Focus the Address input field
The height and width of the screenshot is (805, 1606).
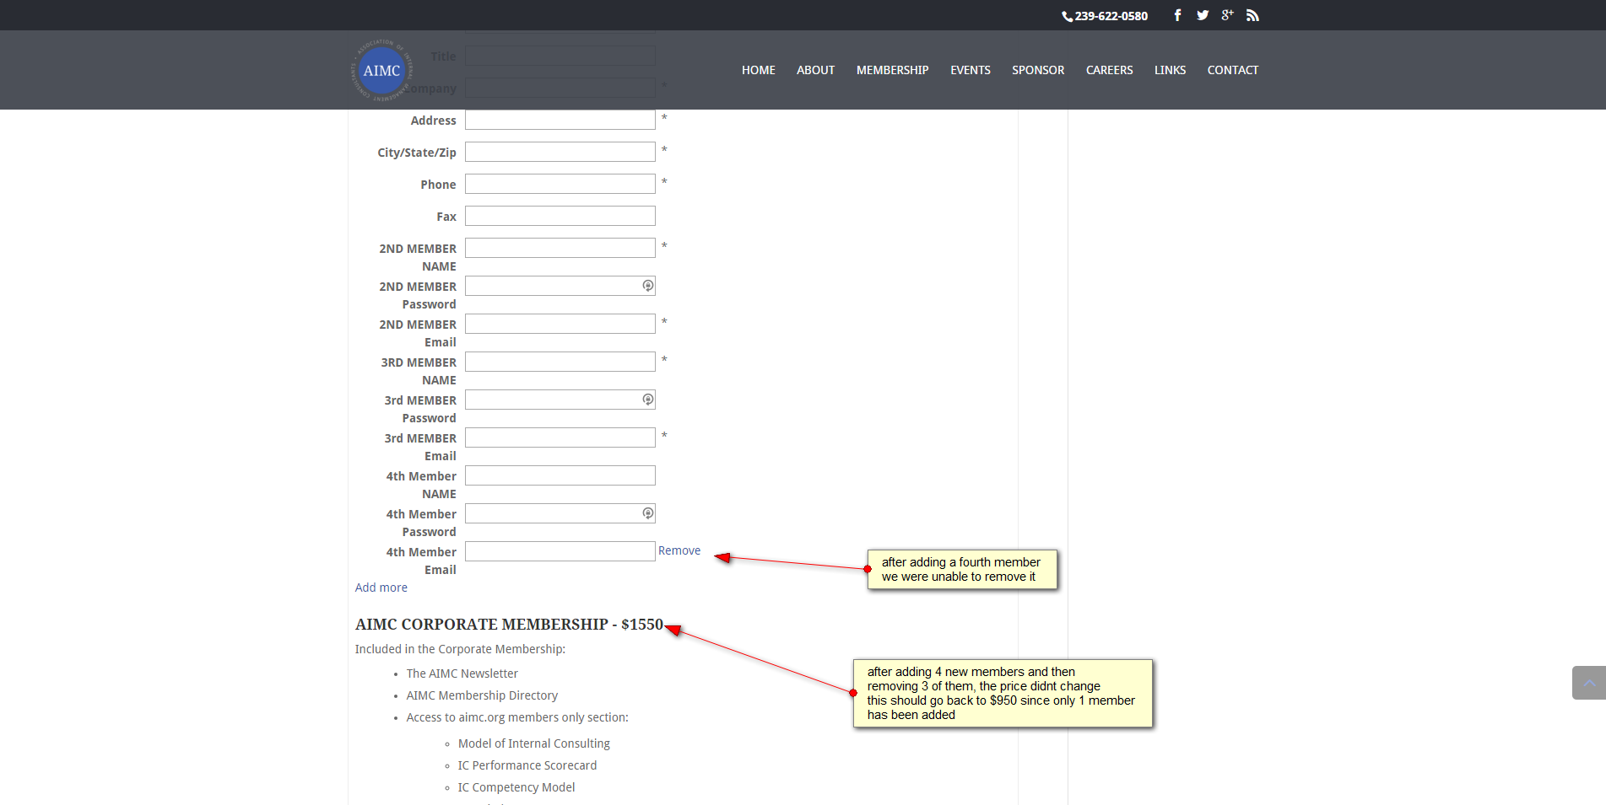(x=560, y=120)
